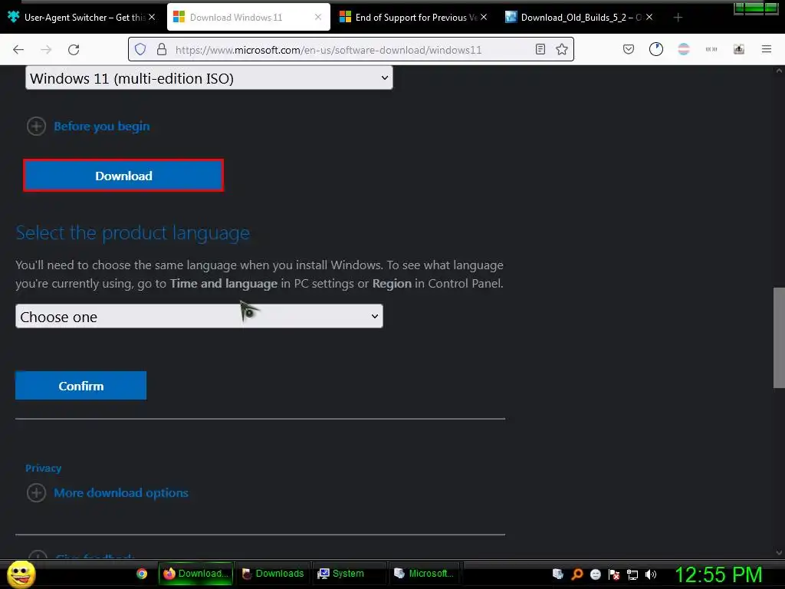
Task: Reload the current page
Action: [74, 49]
